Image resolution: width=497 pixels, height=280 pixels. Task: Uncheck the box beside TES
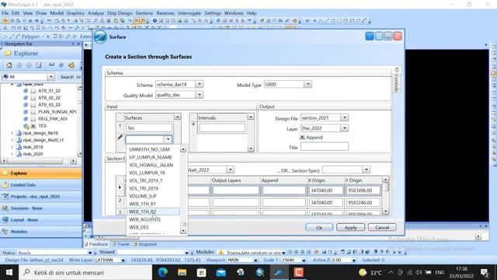pyautogui.click(x=33, y=126)
